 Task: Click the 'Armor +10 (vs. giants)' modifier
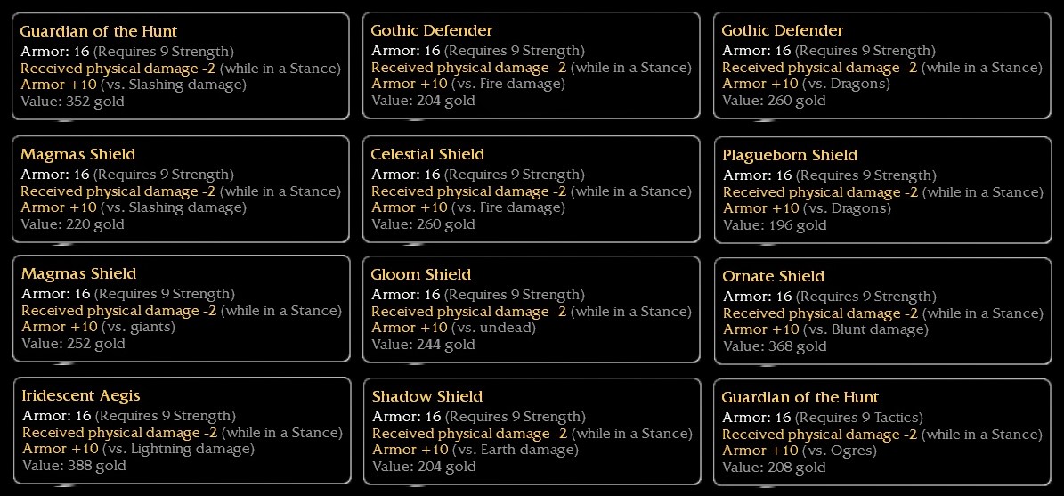tap(98, 327)
